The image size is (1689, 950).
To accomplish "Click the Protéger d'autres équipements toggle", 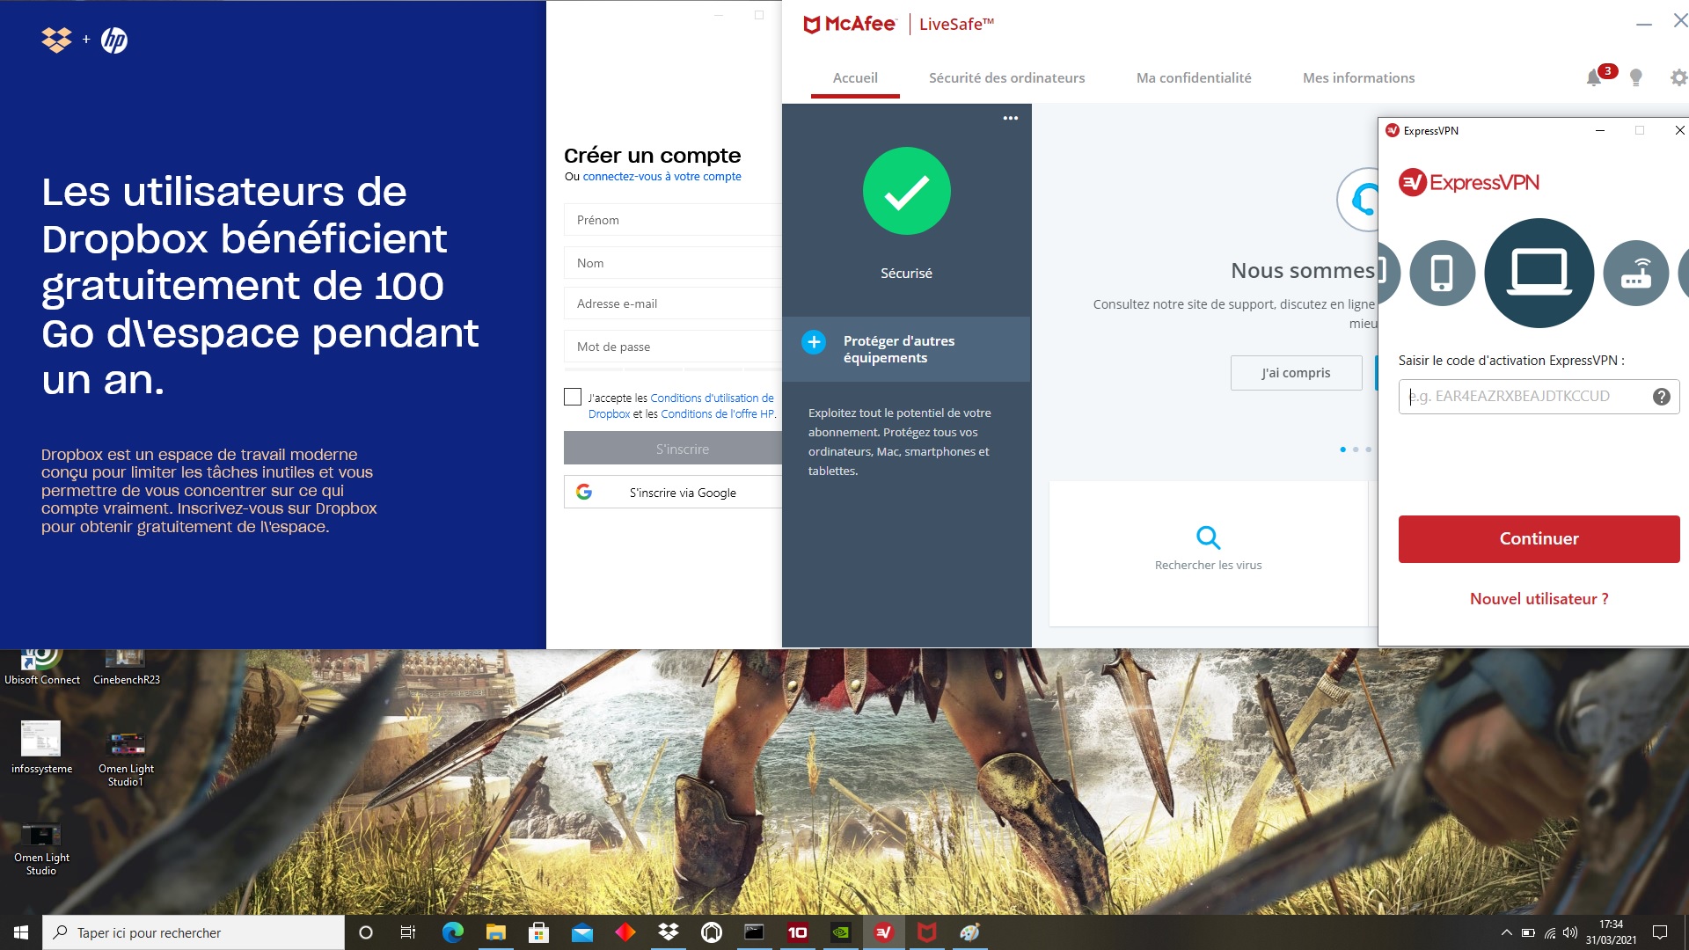I will [x=813, y=348].
